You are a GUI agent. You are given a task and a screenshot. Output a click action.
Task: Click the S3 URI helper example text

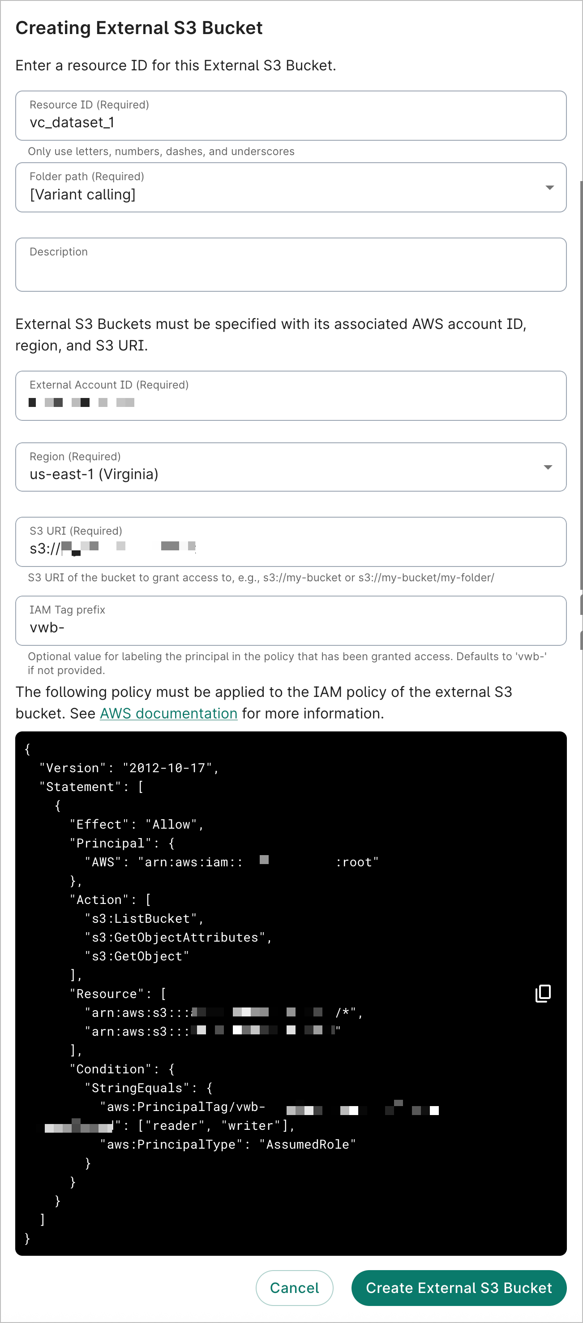click(260, 577)
